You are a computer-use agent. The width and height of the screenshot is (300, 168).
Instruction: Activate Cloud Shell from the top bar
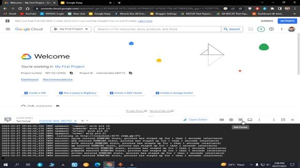251,29
